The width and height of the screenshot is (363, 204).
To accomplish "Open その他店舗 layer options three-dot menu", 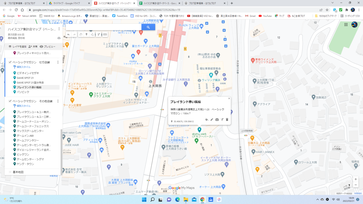I will pyautogui.click(x=58, y=101).
